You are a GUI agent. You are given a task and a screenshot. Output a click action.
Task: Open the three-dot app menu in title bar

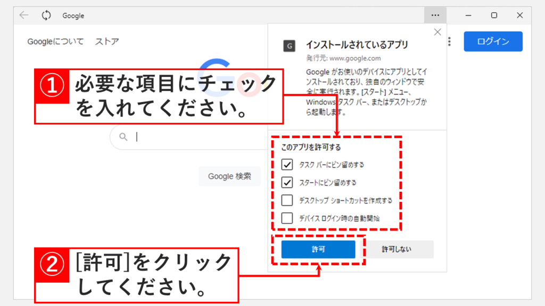click(x=435, y=15)
